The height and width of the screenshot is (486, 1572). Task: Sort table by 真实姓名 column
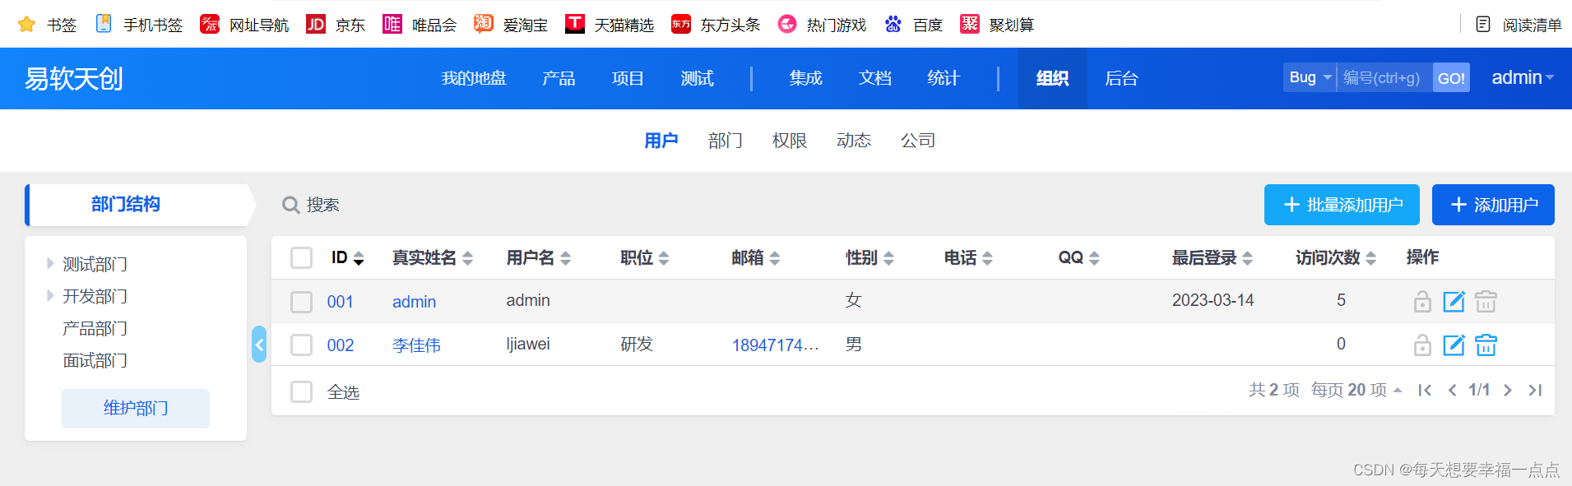pos(432,257)
